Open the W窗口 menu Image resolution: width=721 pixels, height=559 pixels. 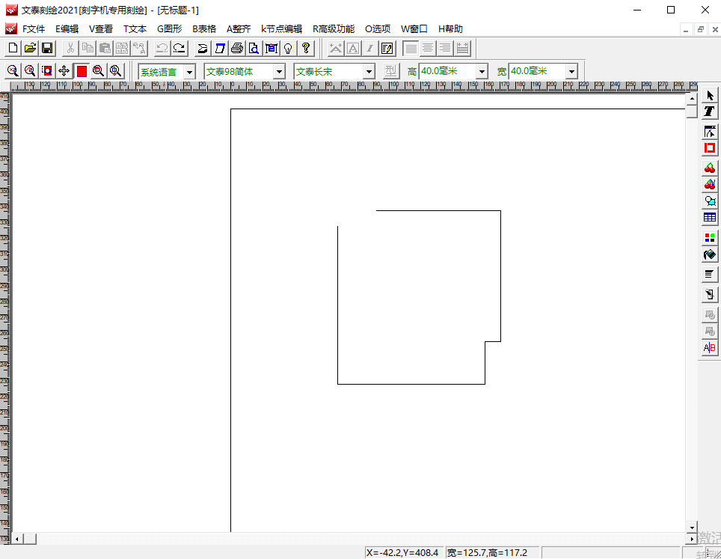click(414, 29)
